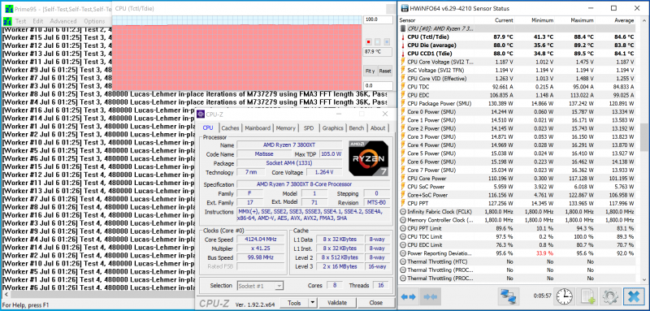Click lightning icon beside CPU Package Power

pyautogui.click(x=403, y=103)
